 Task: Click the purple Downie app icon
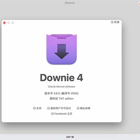[62, 49]
